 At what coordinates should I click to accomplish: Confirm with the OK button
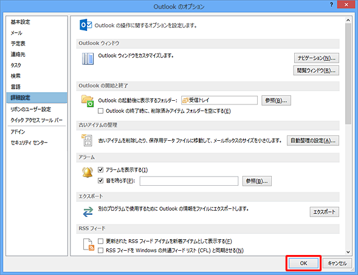(303, 263)
